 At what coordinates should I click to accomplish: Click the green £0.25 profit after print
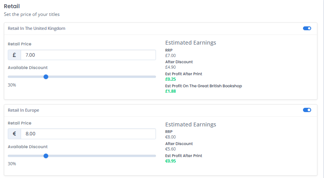click(171, 79)
